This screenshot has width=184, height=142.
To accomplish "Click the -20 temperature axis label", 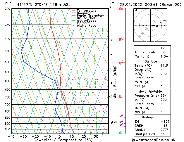I will coord(35,136).
